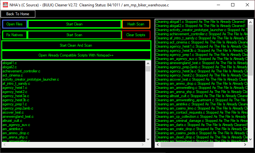Viewport: 255px width, 153px height.
Task: Click log panel vertical scrollbar thumb
Action: (251, 50)
